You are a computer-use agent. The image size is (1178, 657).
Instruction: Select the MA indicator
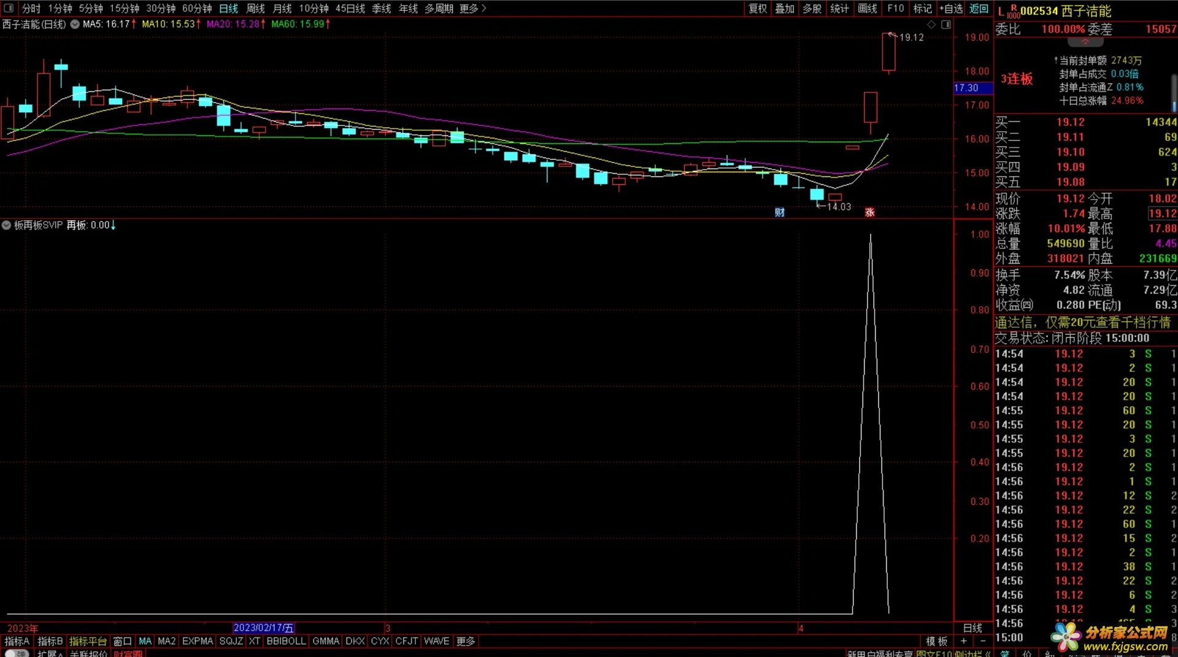click(x=145, y=641)
